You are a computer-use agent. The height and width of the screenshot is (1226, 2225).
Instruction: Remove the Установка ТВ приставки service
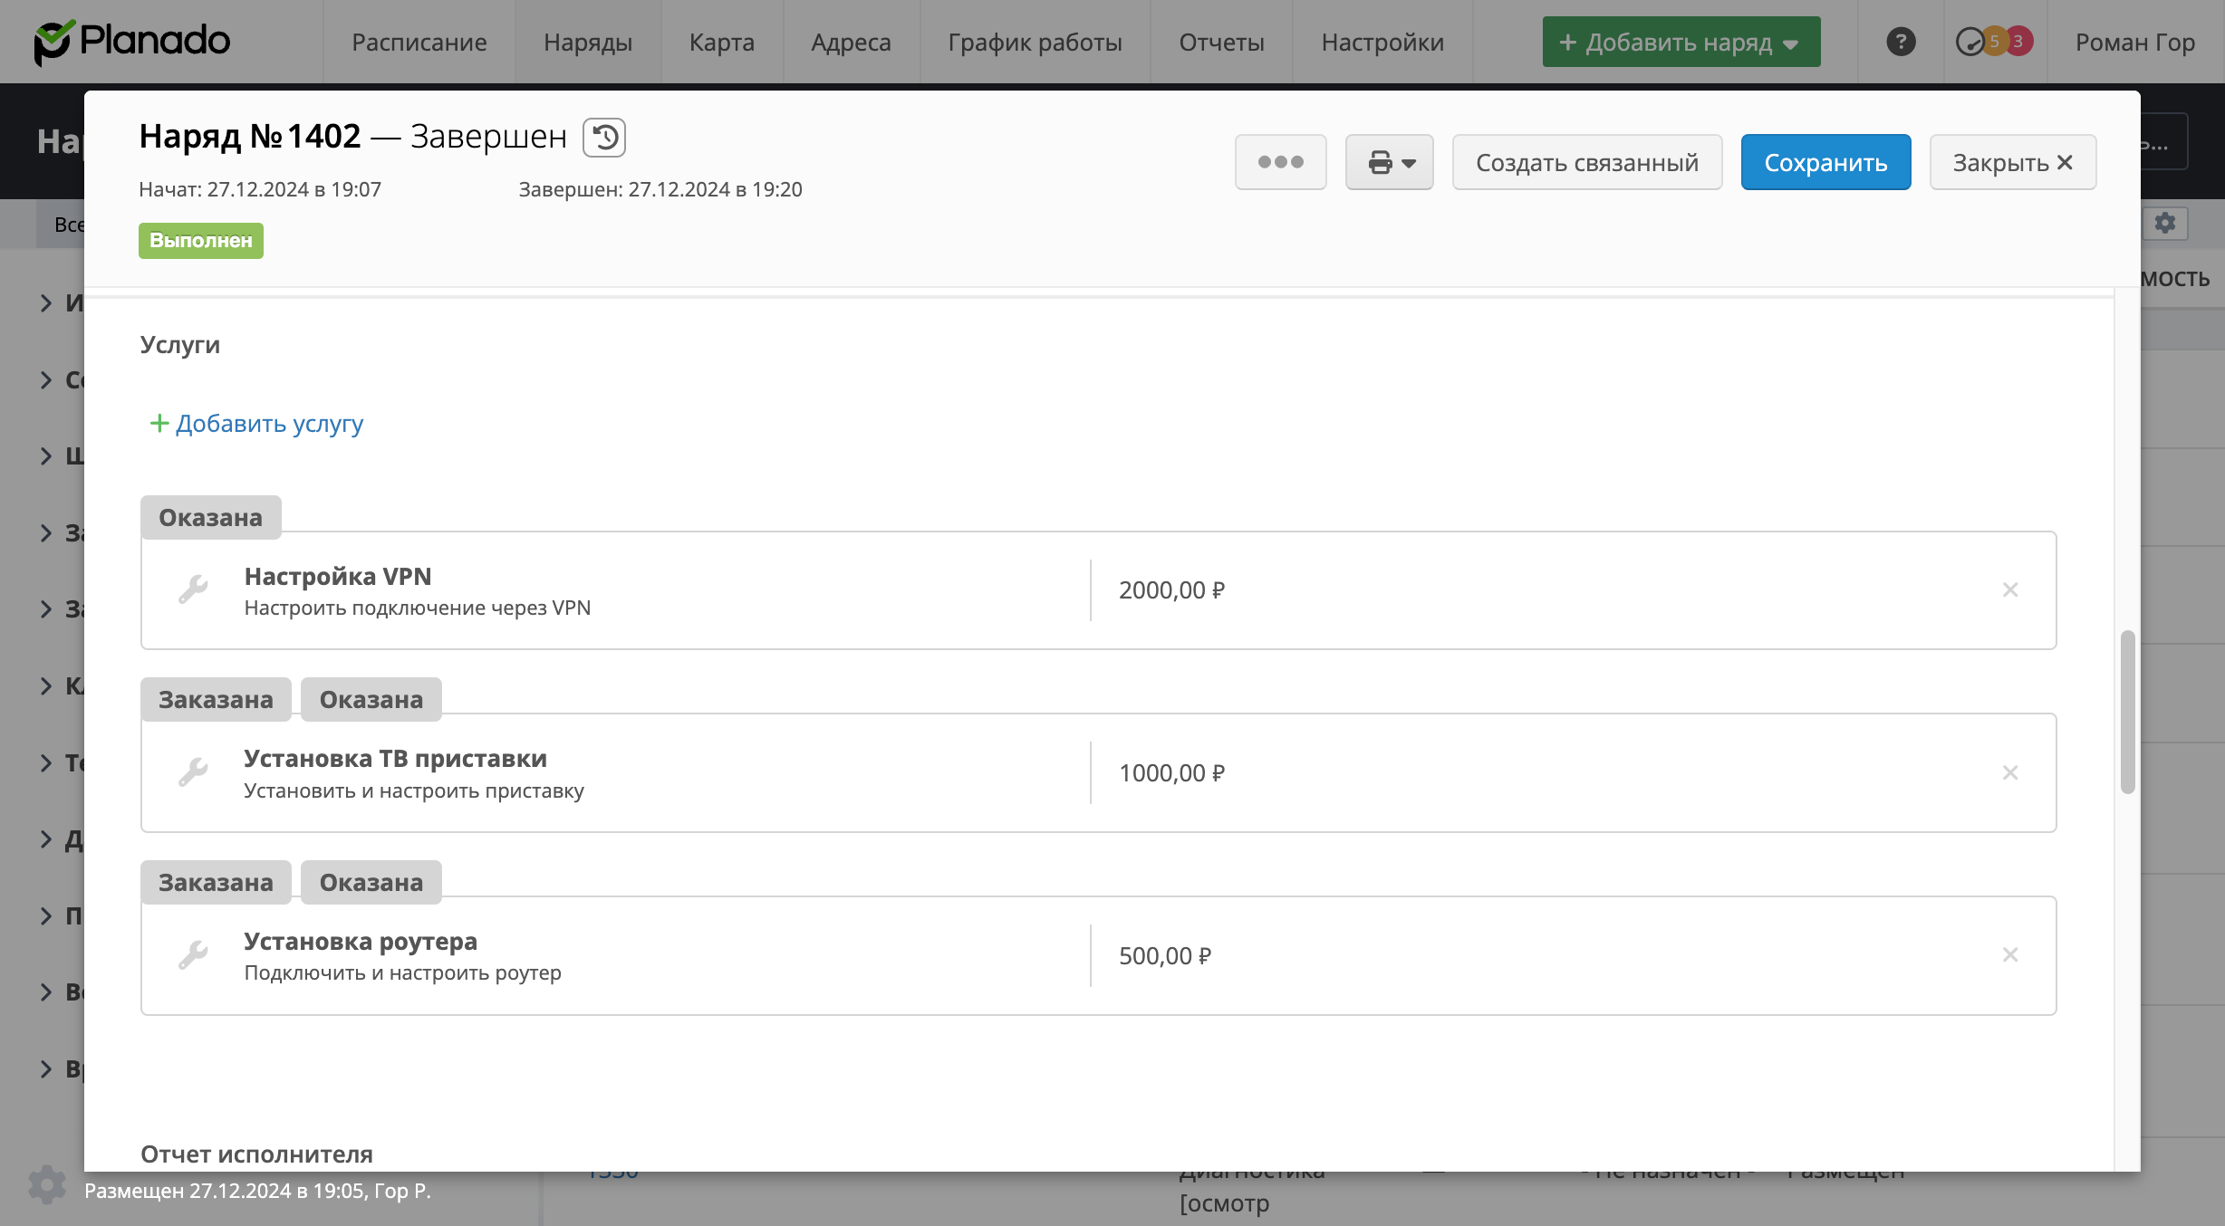(x=2009, y=773)
